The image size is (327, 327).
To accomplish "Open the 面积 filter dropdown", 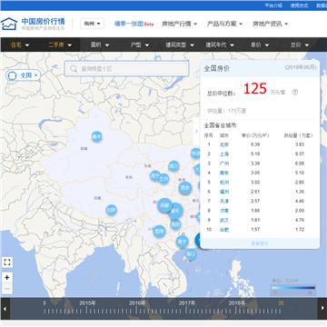I will point(100,45).
